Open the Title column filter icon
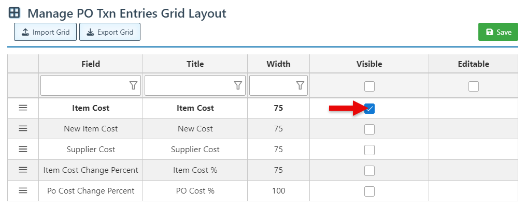This screenshot has width=526, height=208. click(x=238, y=85)
